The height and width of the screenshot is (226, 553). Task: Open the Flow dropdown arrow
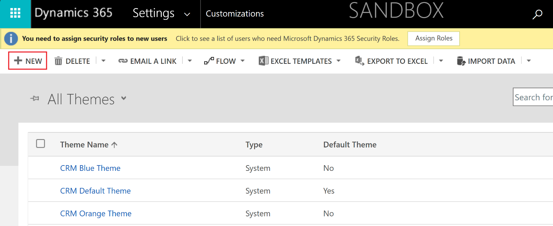(x=243, y=61)
